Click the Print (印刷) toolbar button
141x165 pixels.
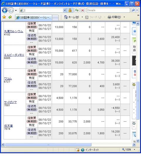(x=114, y=17)
